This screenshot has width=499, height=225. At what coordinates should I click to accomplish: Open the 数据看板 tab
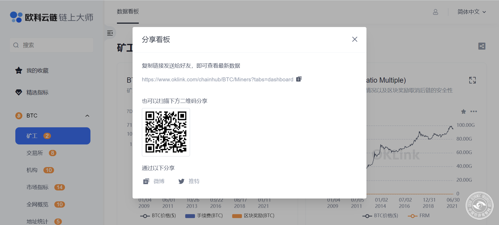pyautogui.click(x=128, y=11)
